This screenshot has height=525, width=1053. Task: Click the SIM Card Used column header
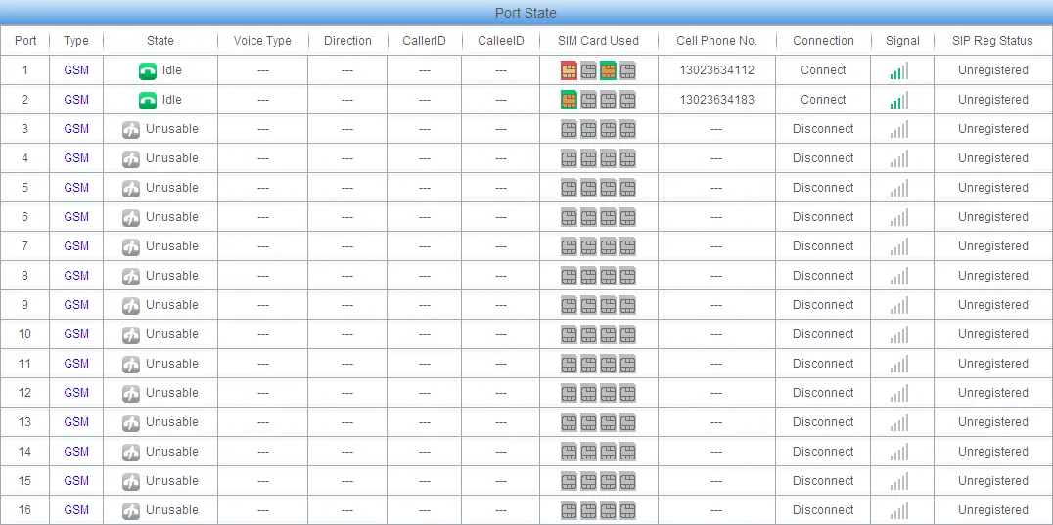coord(598,41)
